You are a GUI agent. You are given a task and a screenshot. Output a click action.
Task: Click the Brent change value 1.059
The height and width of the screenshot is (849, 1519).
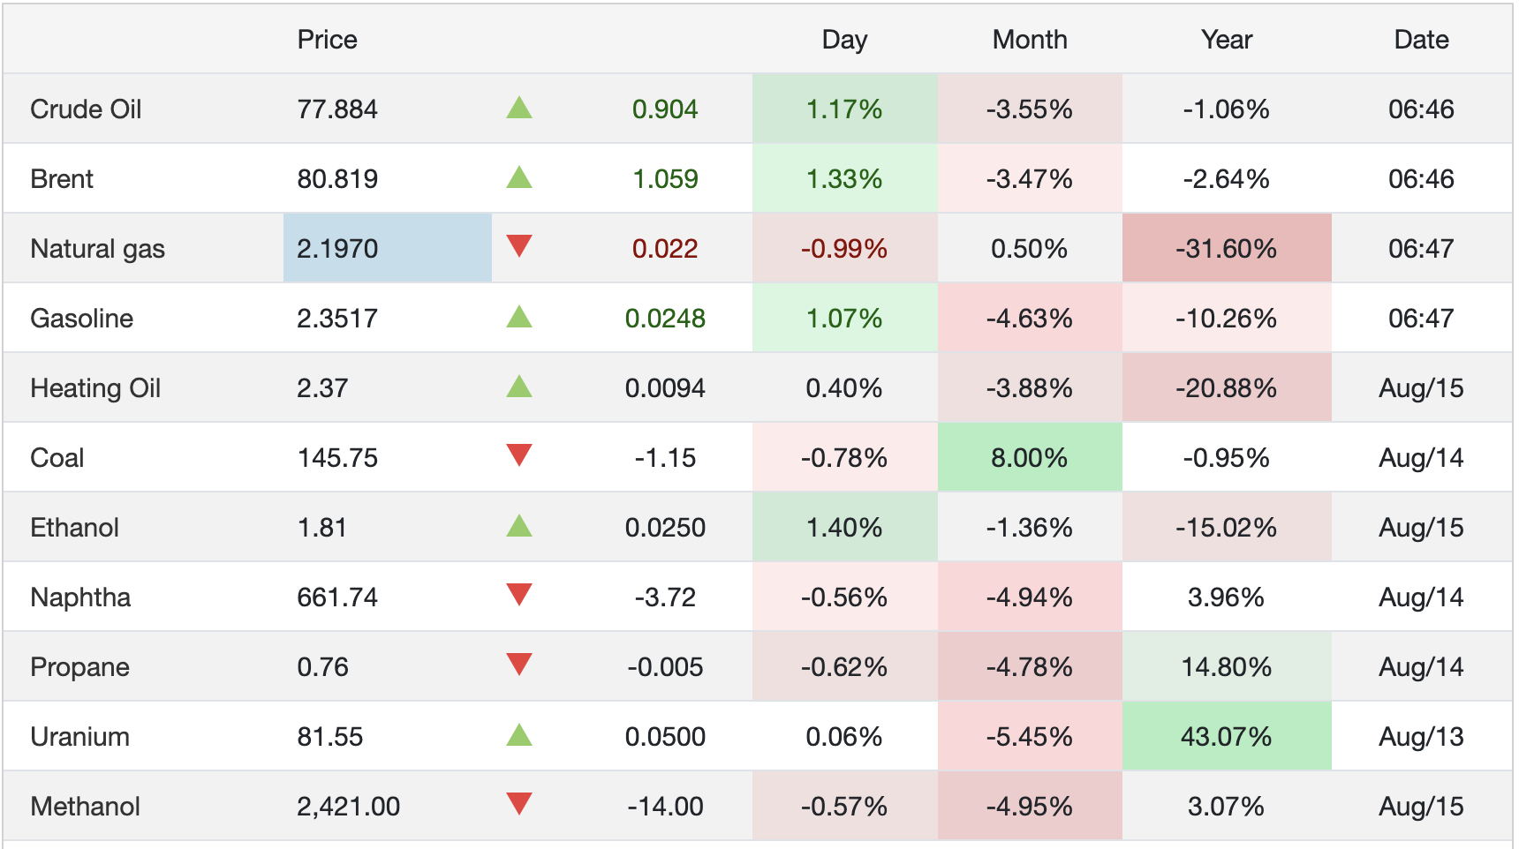(665, 179)
